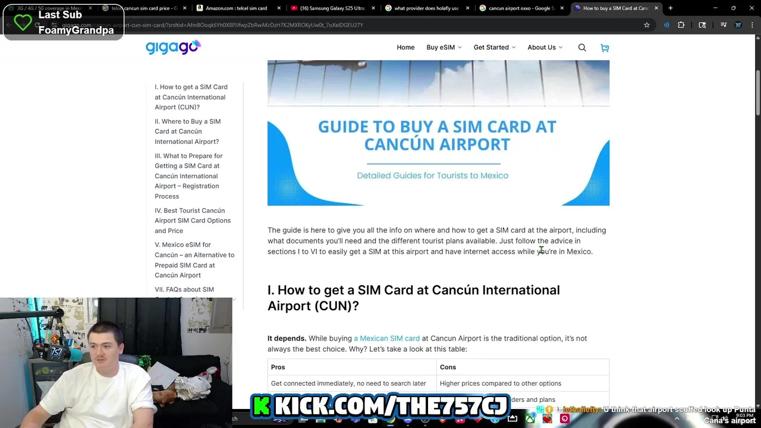Viewport: 761px width, 428px height.
Task: Open the media controls icon in toolbar
Action: pyautogui.click(x=724, y=25)
